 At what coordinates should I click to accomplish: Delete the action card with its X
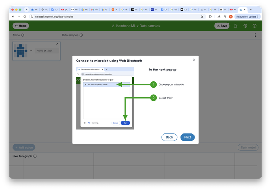coord(57,44)
